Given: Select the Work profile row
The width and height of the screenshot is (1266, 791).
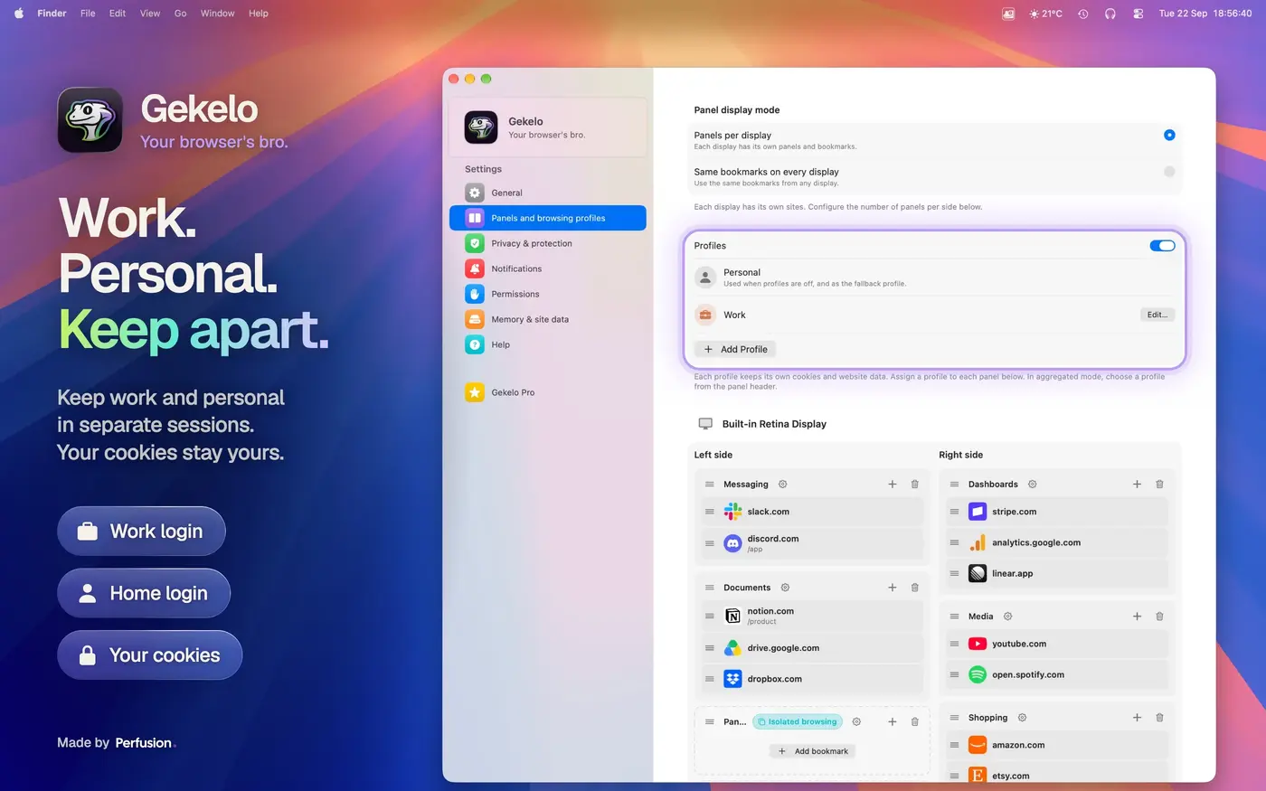Looking at the screenshot, I should [x=934, y=315].
